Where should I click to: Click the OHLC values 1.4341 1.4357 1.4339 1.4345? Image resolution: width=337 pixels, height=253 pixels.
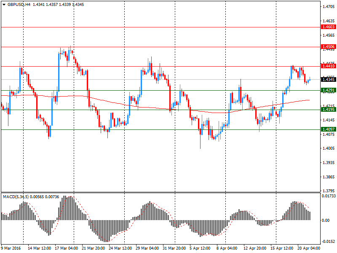point(58,5)
